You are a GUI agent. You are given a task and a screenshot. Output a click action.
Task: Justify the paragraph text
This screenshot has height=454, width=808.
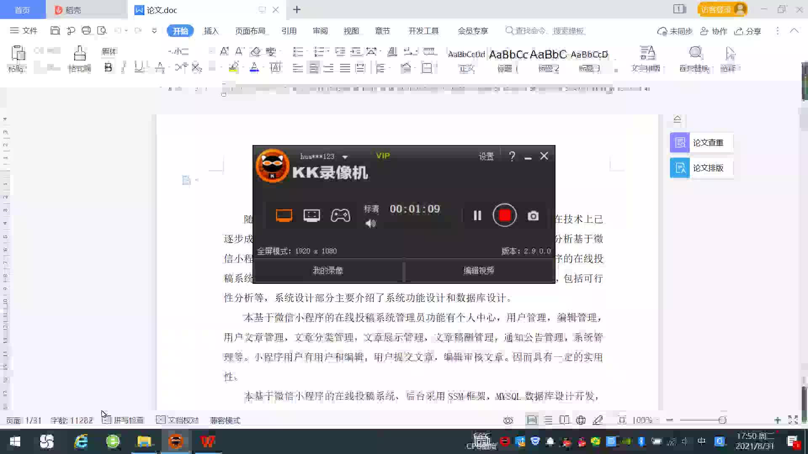tap(345, 68)
